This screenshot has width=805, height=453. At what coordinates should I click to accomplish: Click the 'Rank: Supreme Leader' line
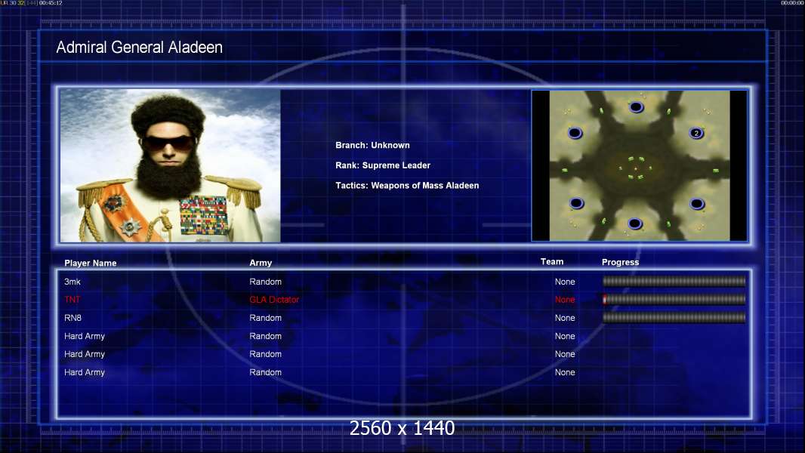383,165
